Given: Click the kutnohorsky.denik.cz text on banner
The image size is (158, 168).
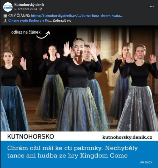Looking at the screenshot, I should coord(127,137).
